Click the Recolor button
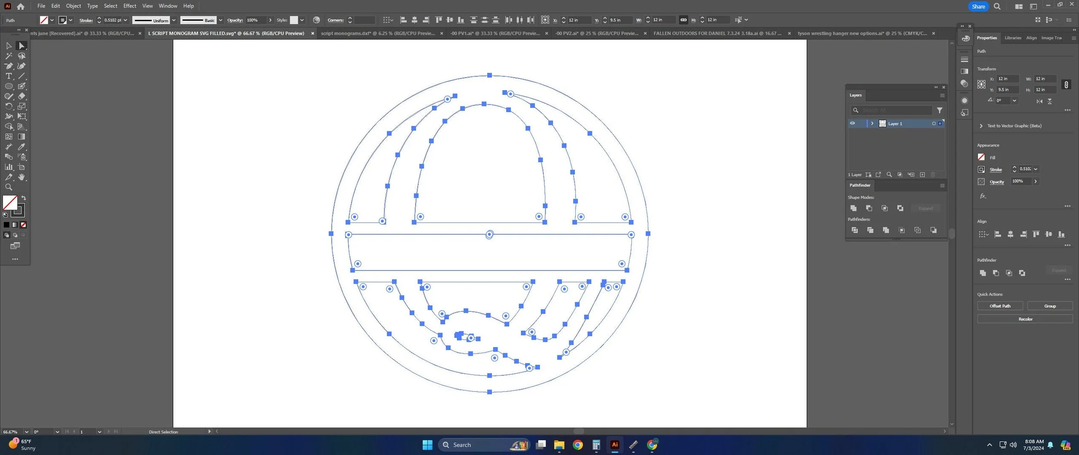Viewport: 1079px width, 455px height. (x=1025, y=319)
